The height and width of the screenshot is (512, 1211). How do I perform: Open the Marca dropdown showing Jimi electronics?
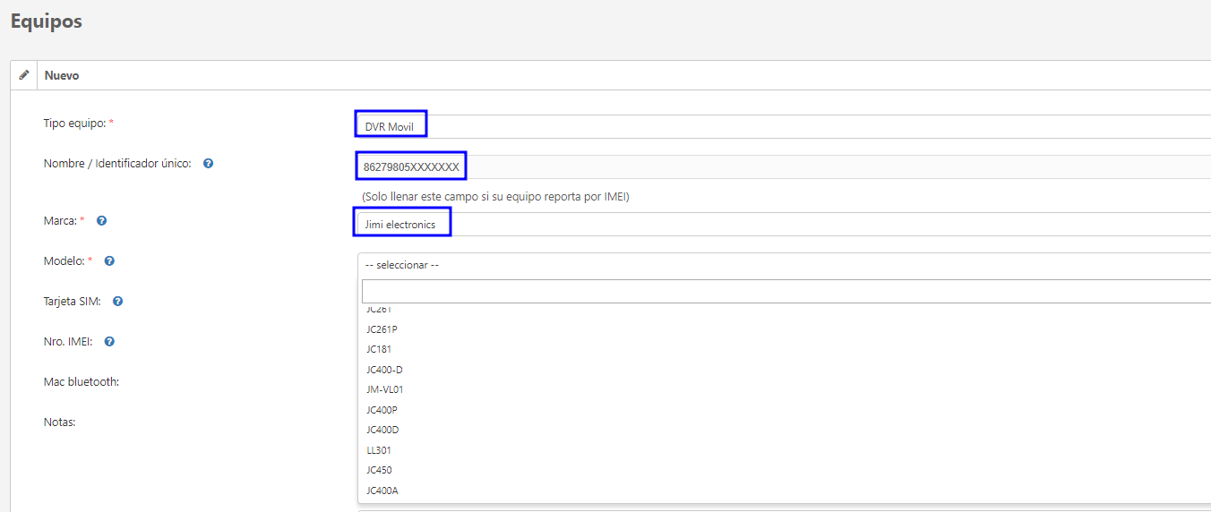(x=784, y=224)
